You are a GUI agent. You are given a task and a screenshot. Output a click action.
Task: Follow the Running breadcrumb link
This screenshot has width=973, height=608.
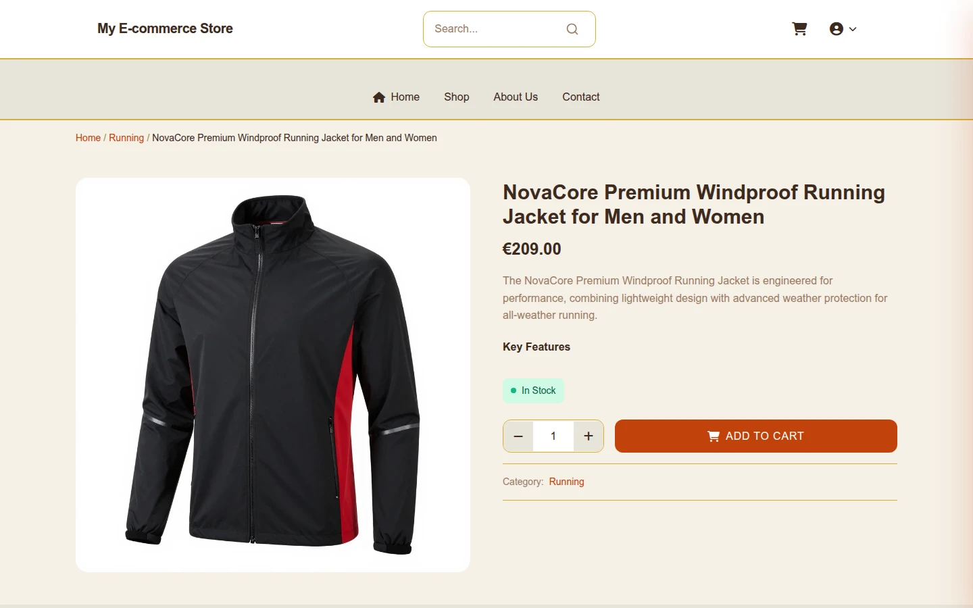tap(126, 138)
